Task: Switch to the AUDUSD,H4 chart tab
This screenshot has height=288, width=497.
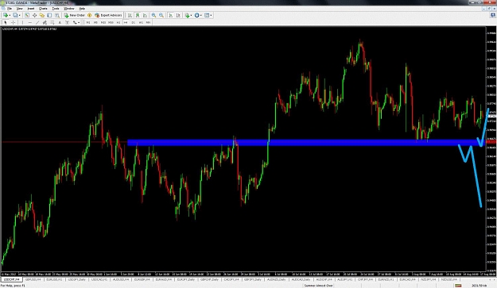Action: (121, 280)
